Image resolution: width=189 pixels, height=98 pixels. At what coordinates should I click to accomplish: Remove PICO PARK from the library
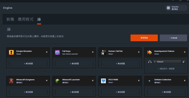[x=139, y=80]
